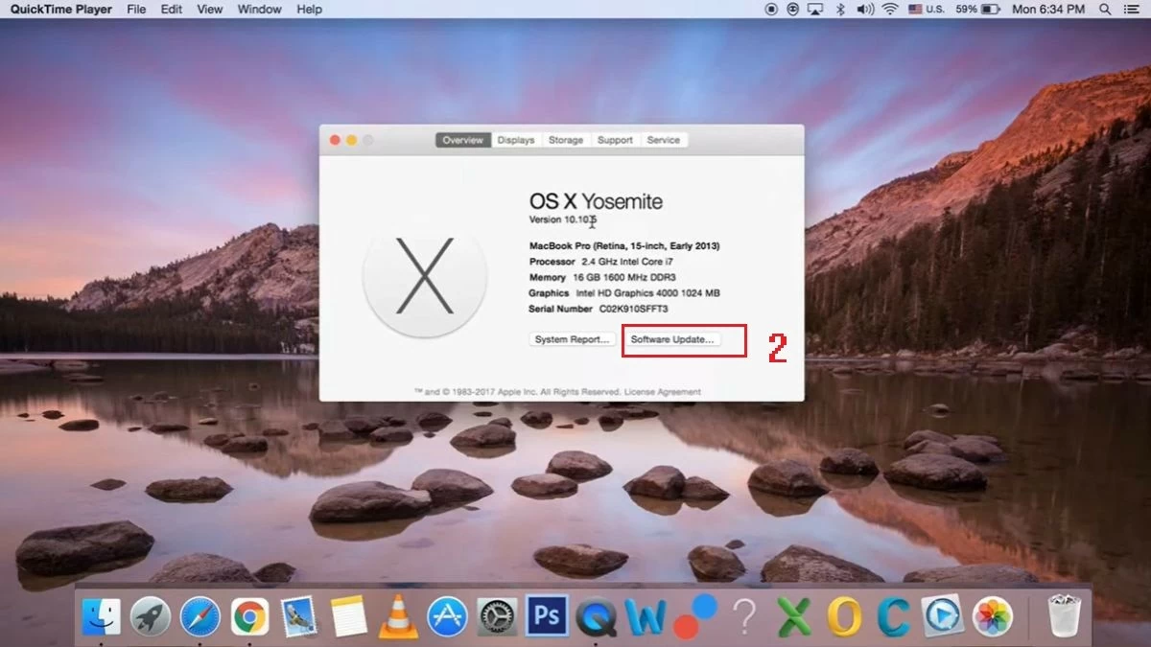The width and height of the screenshot is (1151, 647).
Task: Open the Notification Center list icon
Action: [1132, 10]
